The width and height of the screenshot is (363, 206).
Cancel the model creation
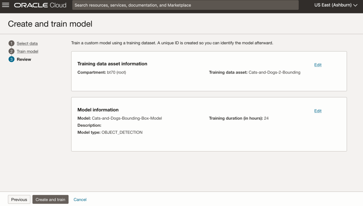(x=80, y=200)
